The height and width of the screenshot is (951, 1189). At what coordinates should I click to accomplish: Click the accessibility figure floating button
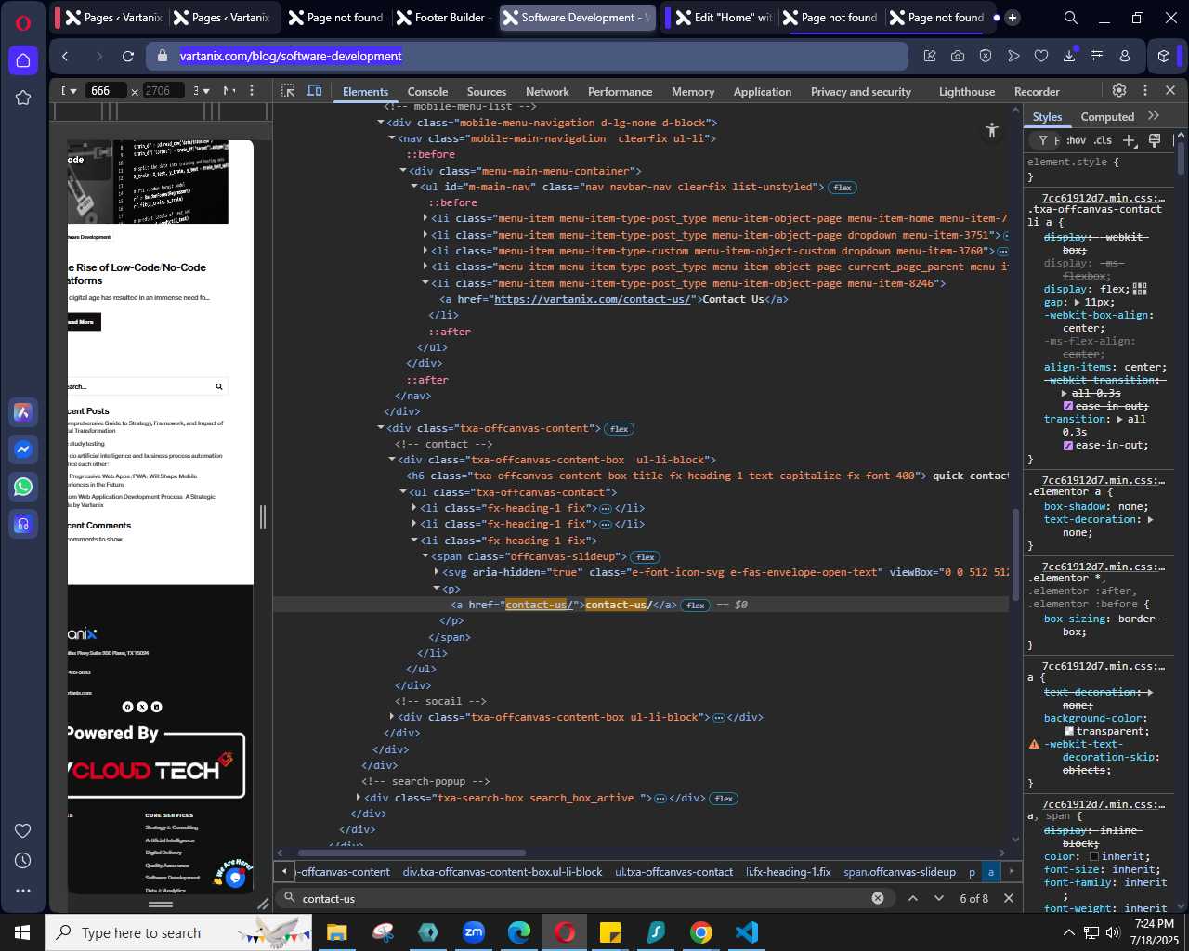click(x=992, y=131)
